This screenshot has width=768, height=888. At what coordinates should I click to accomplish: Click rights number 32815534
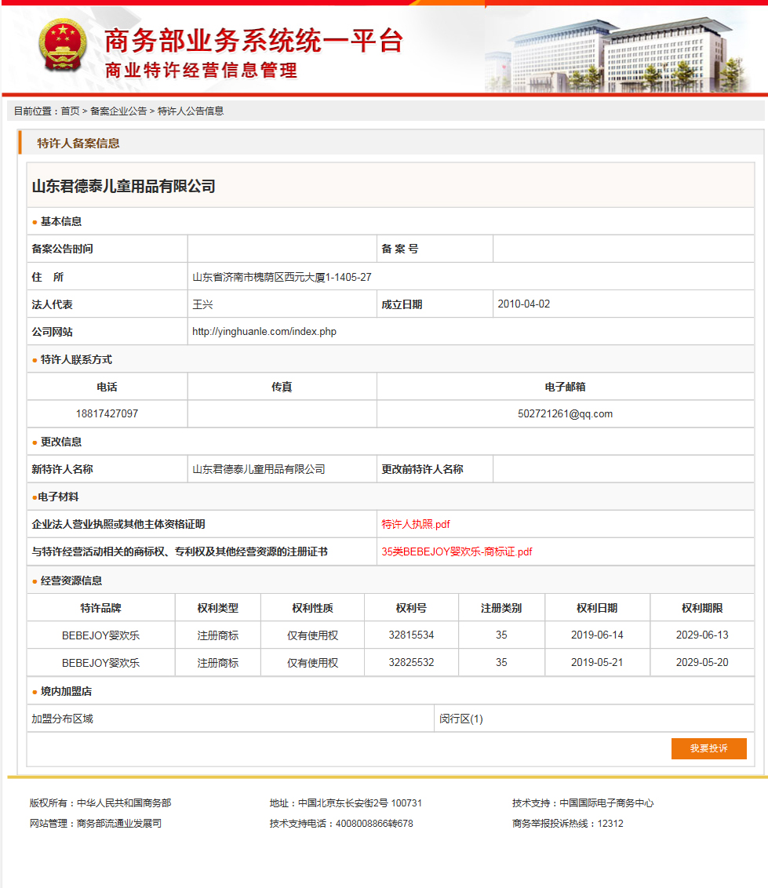[411, 635]
